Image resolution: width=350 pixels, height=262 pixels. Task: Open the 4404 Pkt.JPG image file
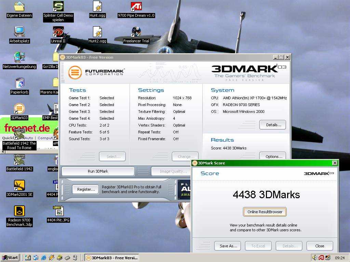point(58,214)
